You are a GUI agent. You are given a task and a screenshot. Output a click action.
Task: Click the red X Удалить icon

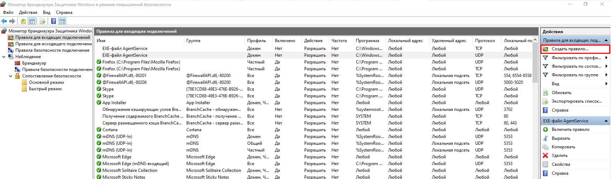click(x=545, y=155)
